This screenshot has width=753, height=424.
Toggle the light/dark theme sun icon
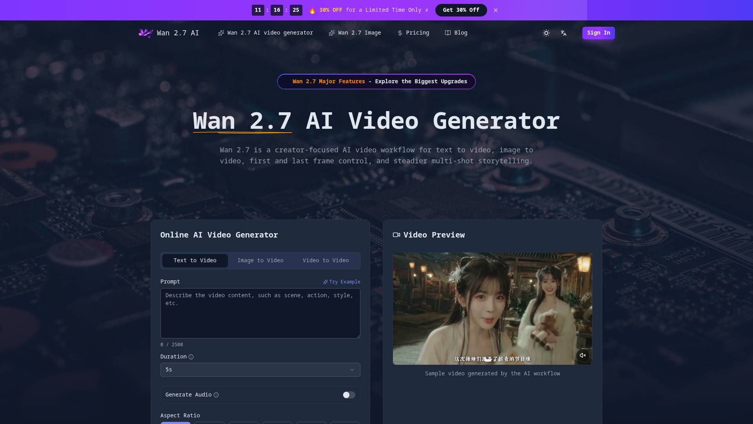pyautogui.click(x=546, y=33)
